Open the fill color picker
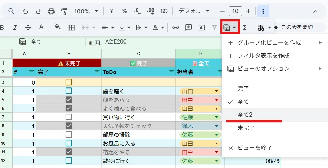This screenshot has width=328, height=168. 58,27
